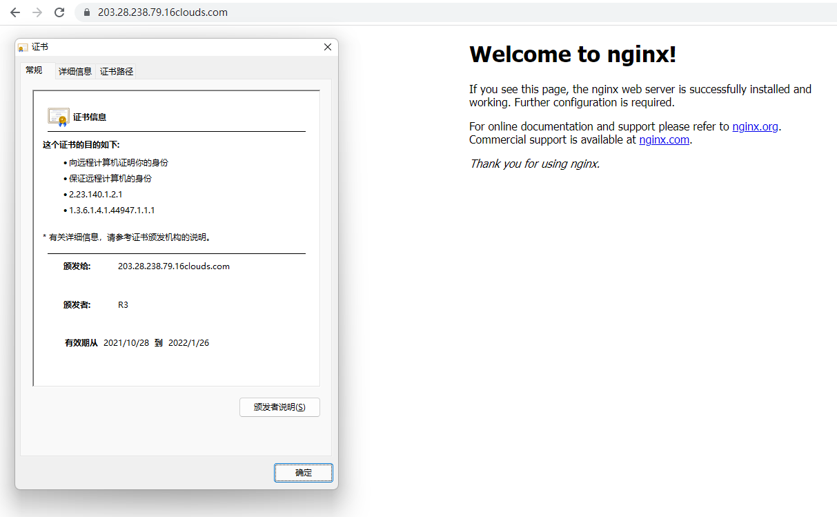Click the certificate badge icon beside 证书信息

coord(58,117)
